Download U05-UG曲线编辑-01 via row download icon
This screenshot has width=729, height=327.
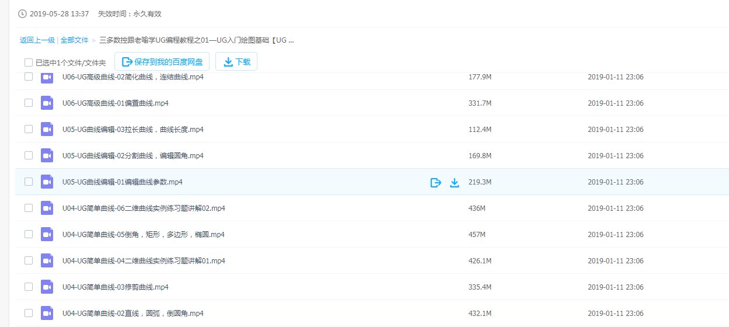point(455,182)
